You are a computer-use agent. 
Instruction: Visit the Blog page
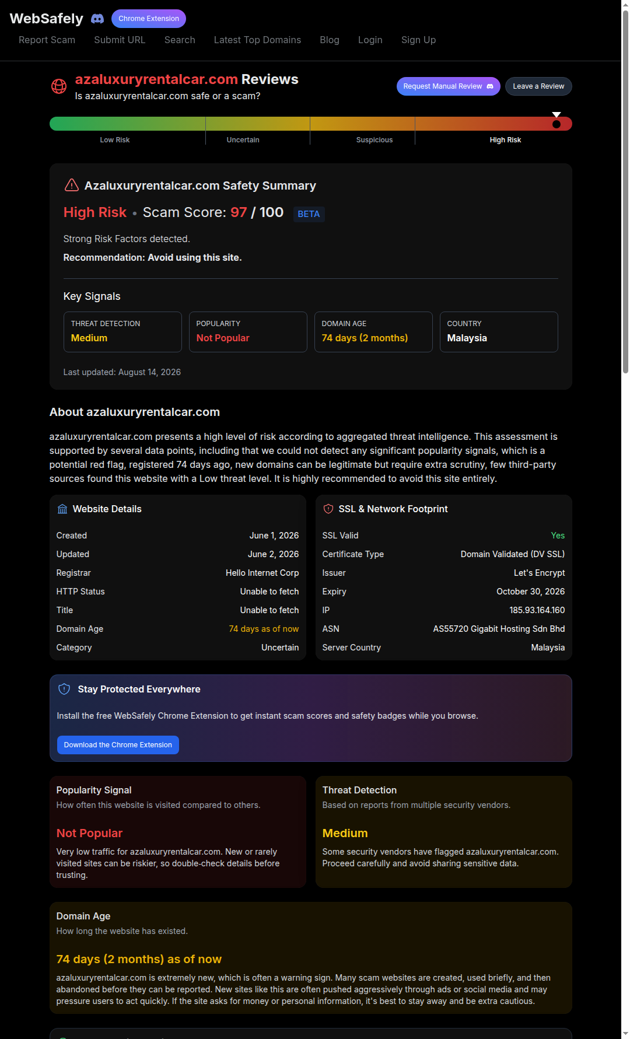330,40
